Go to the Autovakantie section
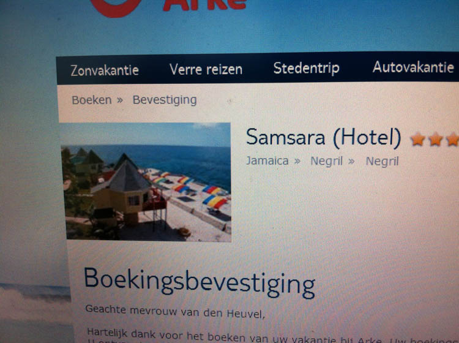 (413, 67)
